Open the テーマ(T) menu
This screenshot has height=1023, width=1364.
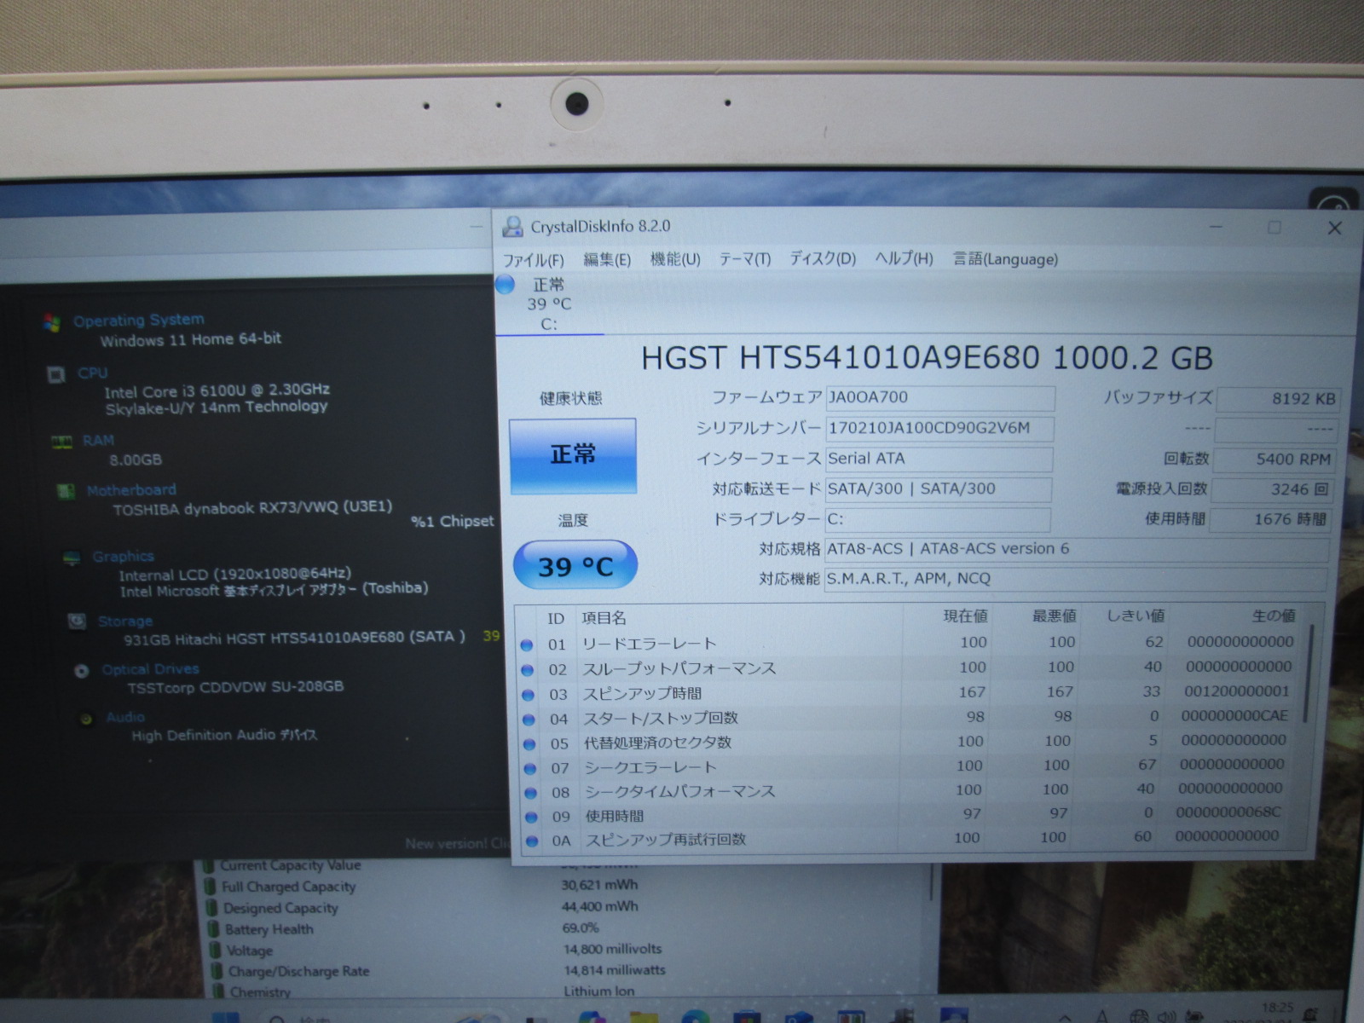pos(744,259)
